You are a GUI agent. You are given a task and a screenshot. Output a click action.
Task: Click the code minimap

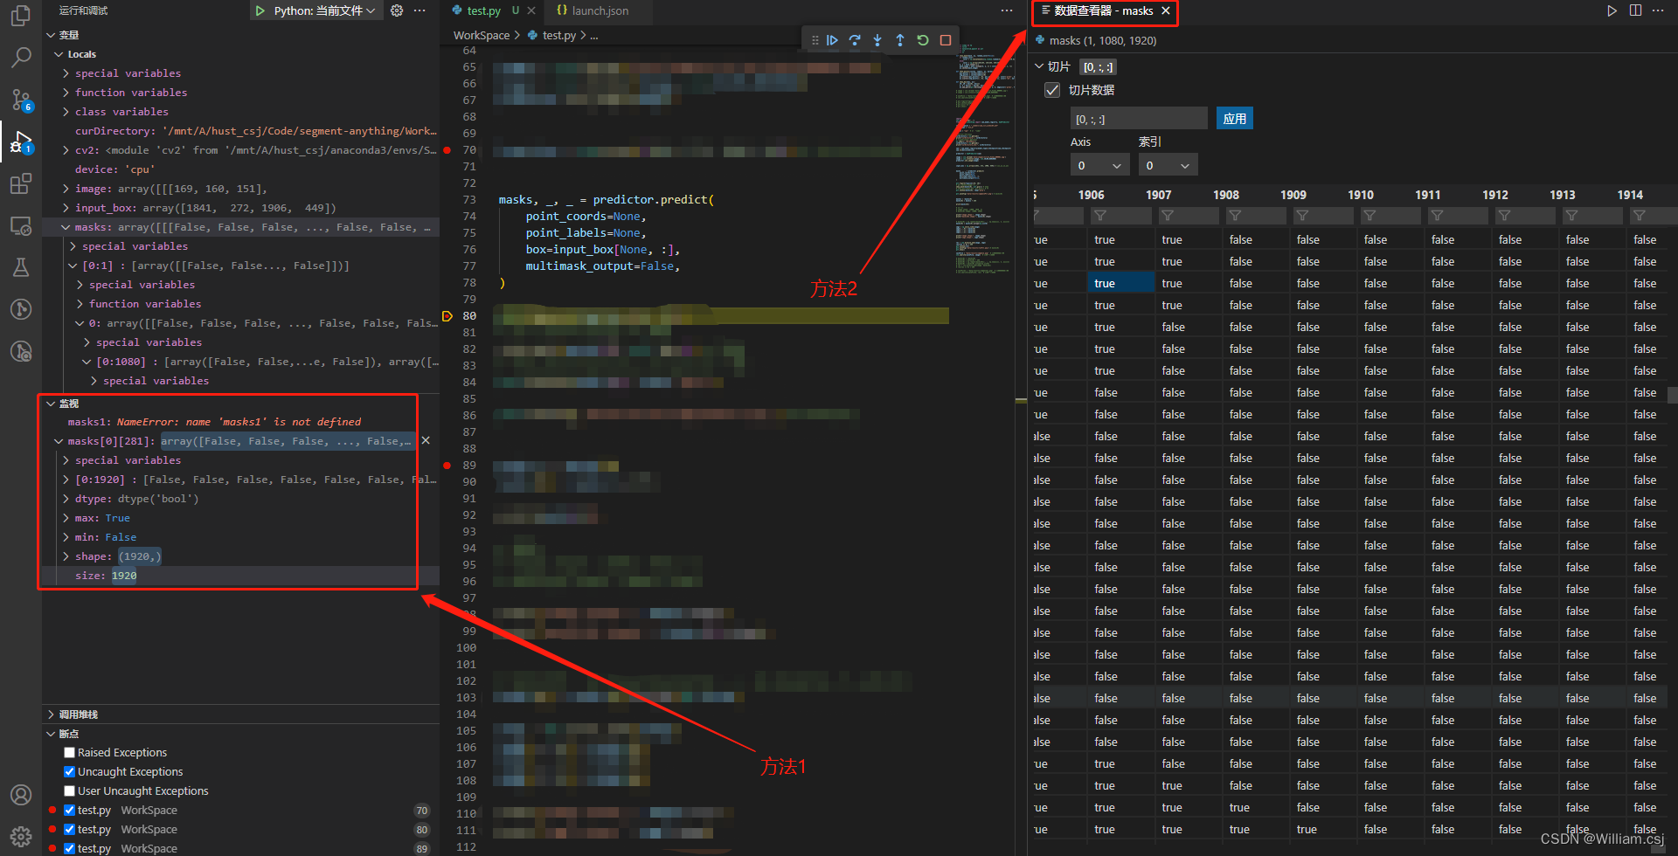[985, 157]
